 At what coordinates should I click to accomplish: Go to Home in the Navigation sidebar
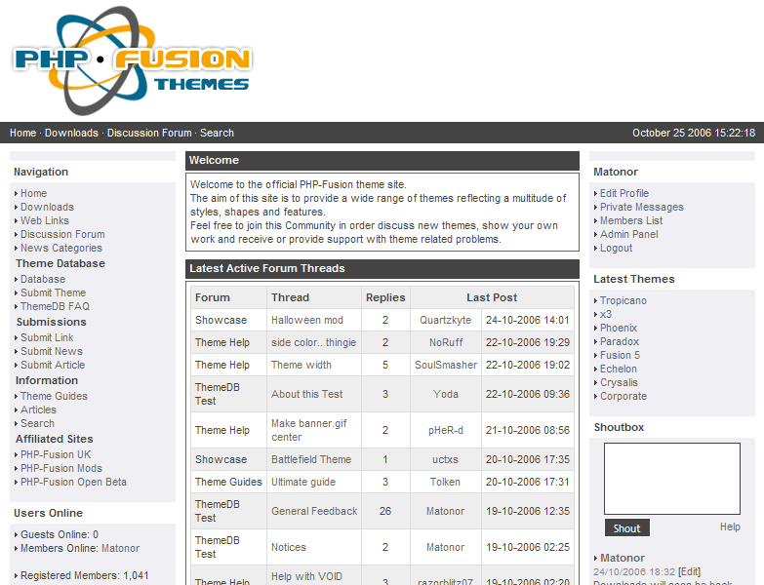coord(33,193)
